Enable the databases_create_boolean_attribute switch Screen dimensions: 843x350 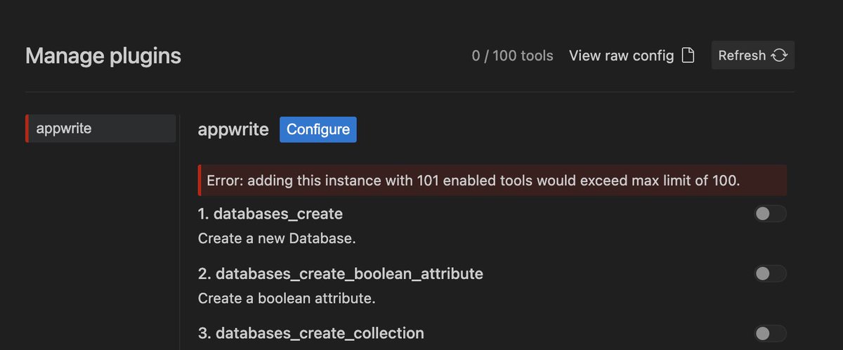click(770, 273)
